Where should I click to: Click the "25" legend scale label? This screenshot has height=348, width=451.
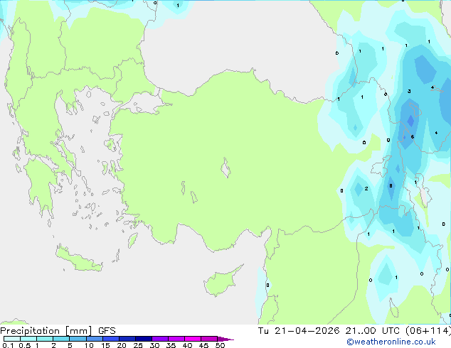(138, 345)
